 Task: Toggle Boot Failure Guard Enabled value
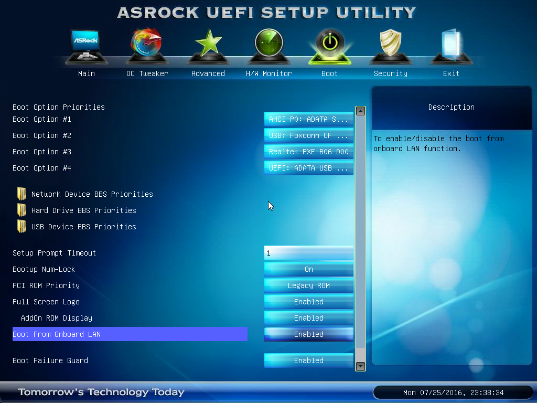coord(308,360)
